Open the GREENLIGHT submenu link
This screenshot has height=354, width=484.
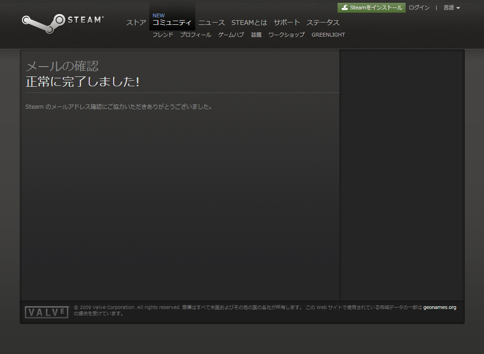coord(328,35)
